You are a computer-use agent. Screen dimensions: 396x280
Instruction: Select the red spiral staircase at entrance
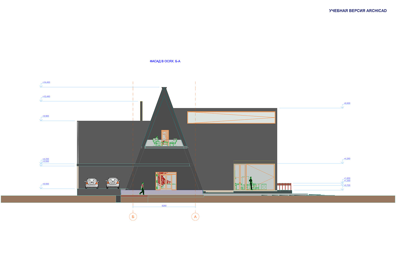[161, 181]
